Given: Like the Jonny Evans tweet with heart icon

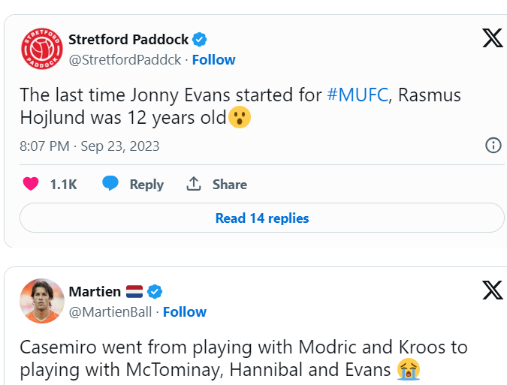Looking at the screenshot, I should click(31, 184).
